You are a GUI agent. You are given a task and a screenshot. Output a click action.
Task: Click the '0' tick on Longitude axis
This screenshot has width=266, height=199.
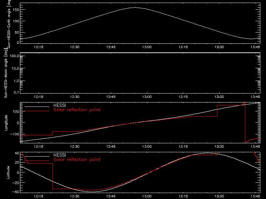(18, 123)
